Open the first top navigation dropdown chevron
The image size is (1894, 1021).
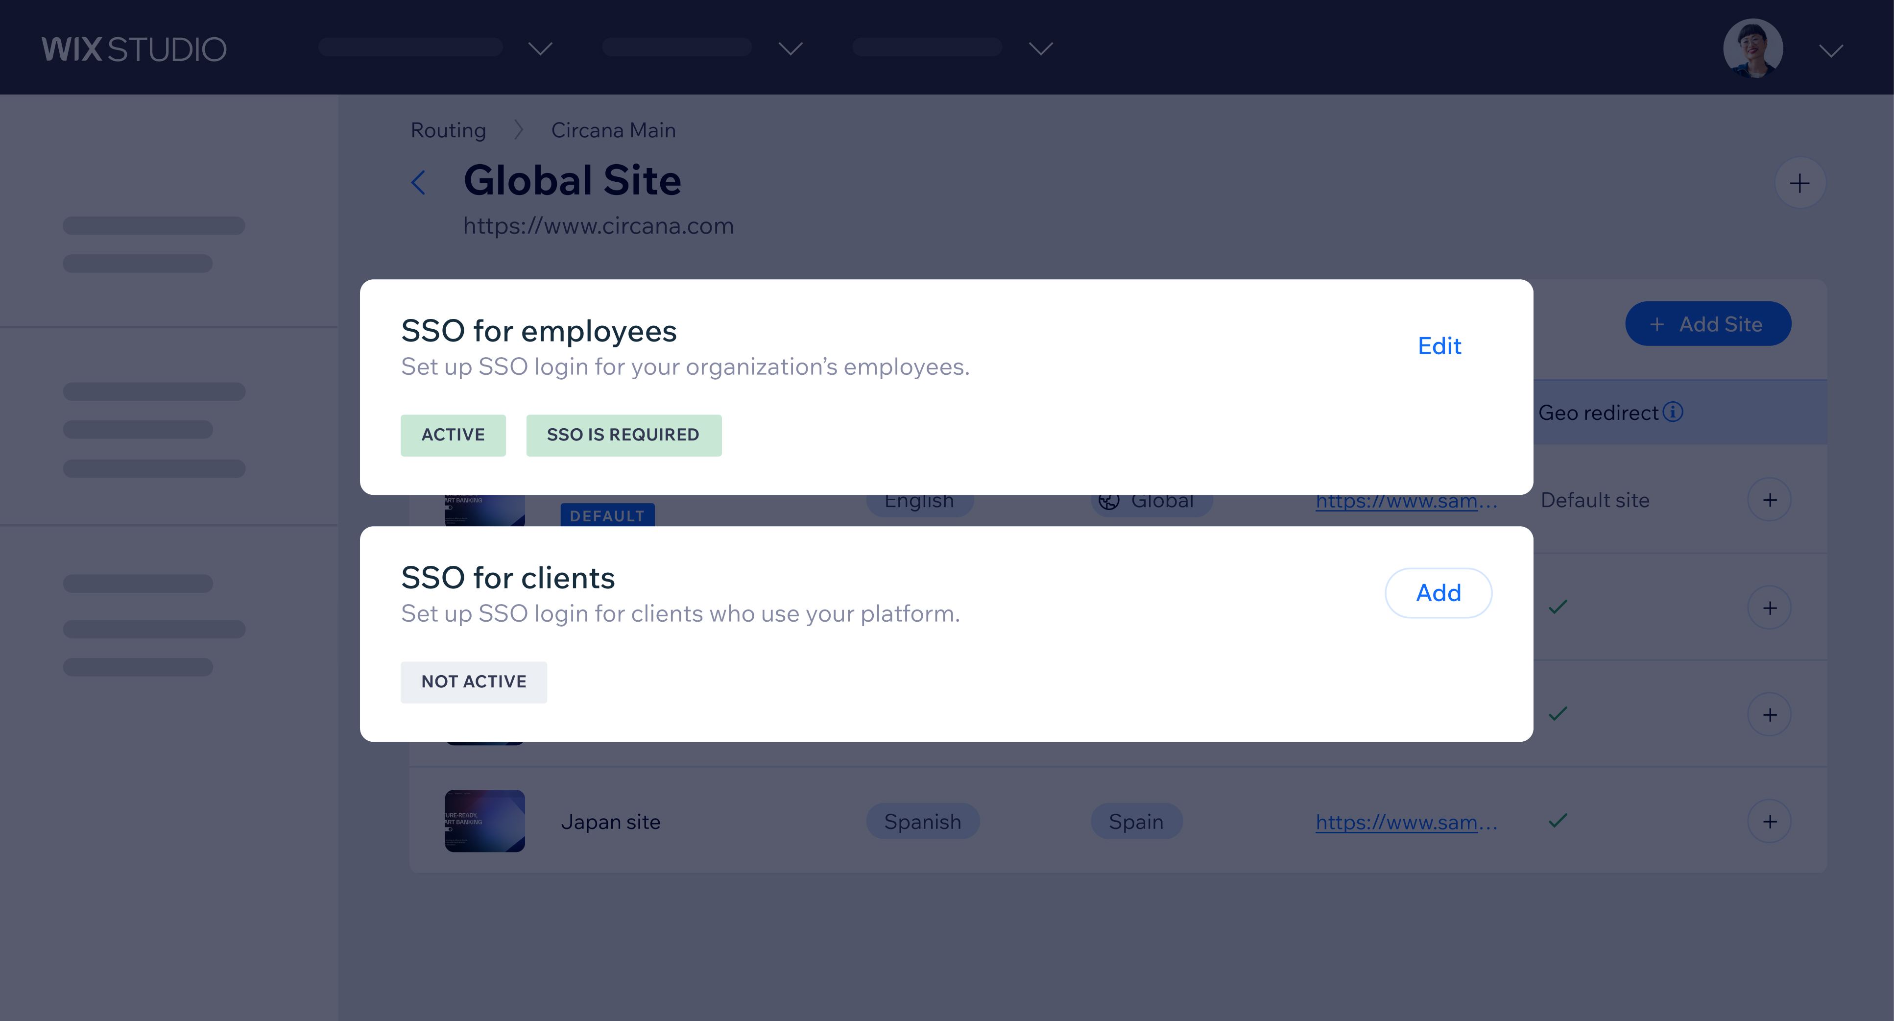pos(540,49)
